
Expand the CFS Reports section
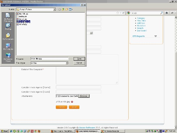click(155, 36)
